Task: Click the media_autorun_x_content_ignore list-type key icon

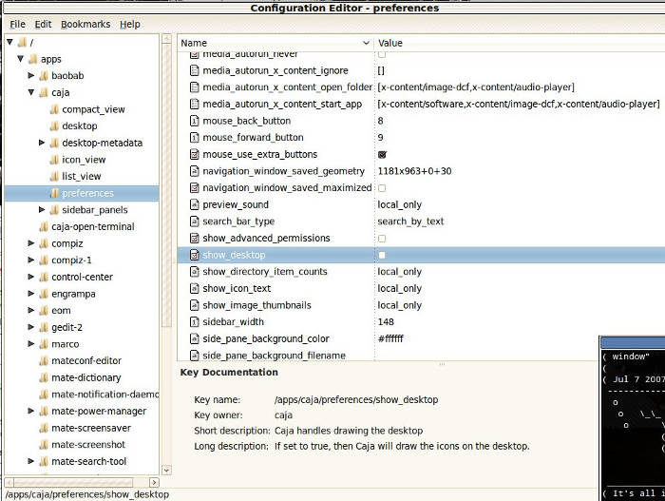Action: coord(194,70)
